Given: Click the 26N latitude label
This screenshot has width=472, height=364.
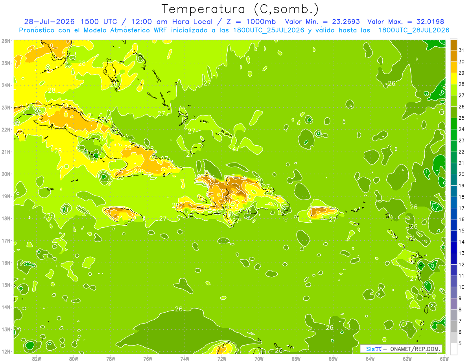Looking at the screenshot, I should (6, 41).
